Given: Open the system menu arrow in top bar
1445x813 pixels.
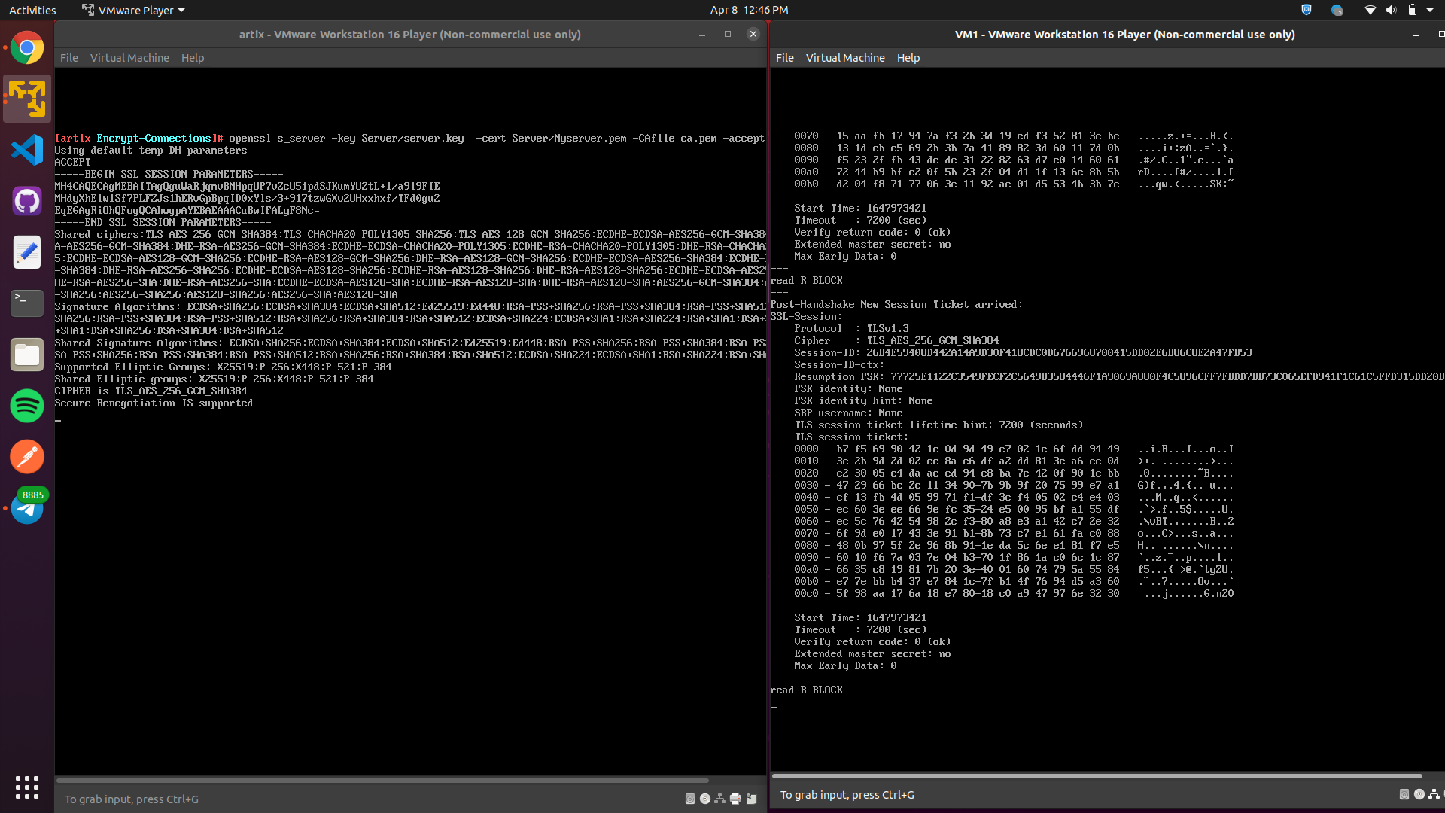Looking at the screenshot, I should click(x=1431, y=10).
